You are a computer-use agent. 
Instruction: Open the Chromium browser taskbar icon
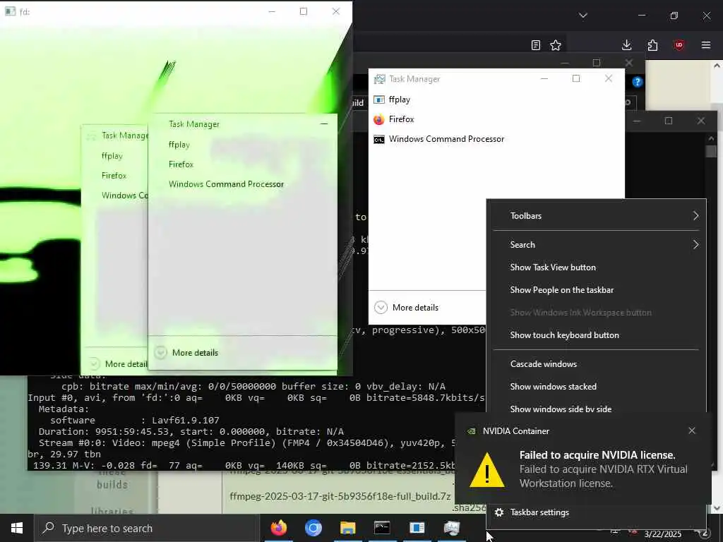pos(313,528)
